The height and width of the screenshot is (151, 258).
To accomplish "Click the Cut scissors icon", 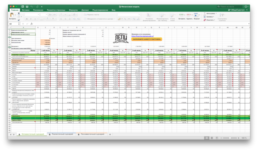I will coord(19,13).
